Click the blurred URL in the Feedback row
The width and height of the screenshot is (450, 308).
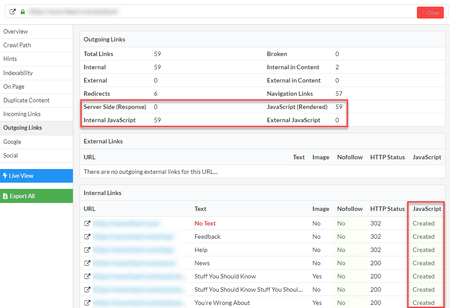[x=133, y=237]
